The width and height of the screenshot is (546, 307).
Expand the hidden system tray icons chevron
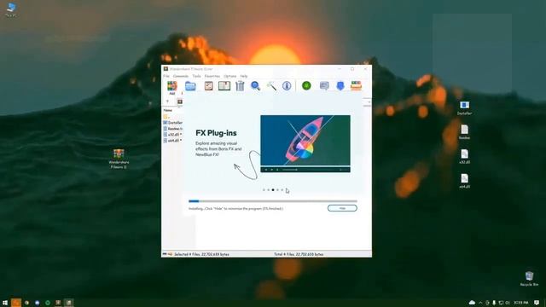tap(480, 303)
